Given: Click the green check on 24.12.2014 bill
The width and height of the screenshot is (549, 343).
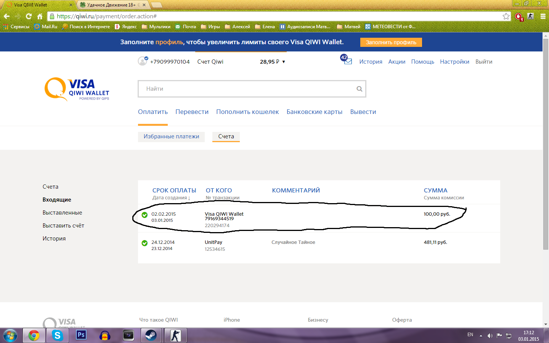Looking at the screenshot, I should (144, 243).
